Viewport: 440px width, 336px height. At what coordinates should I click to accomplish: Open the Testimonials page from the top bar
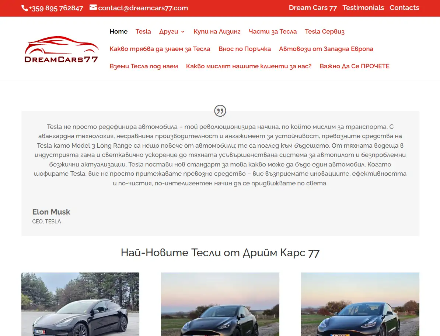pyautogui.click(x=363, y=7)
